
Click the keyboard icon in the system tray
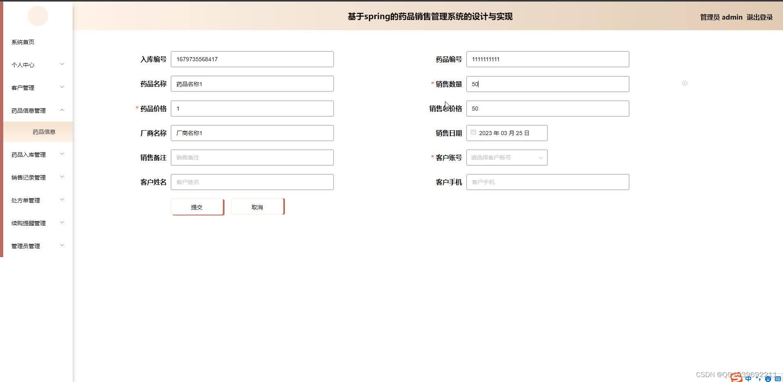point(778,379)
